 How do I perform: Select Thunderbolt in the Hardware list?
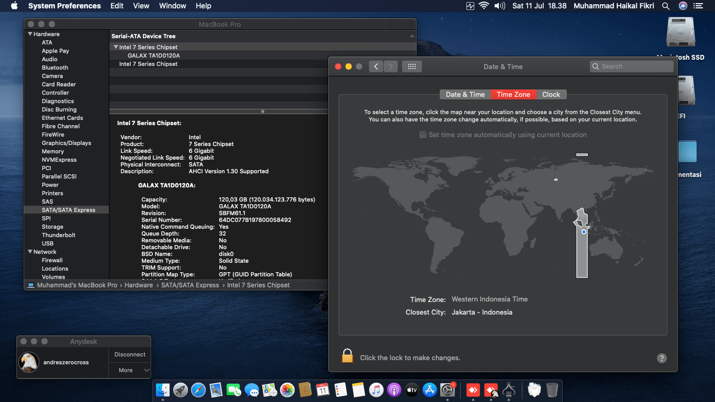click(59, 235)
